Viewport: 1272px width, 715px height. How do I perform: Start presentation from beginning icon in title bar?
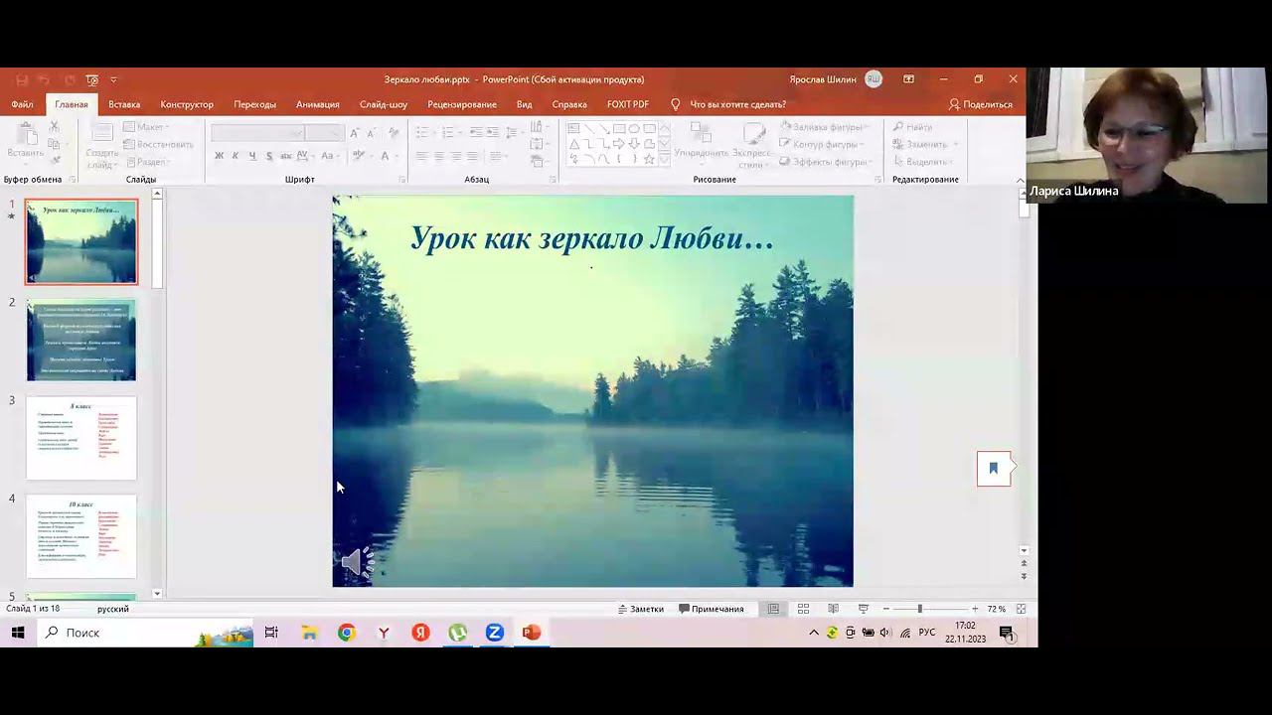point(91,79)
